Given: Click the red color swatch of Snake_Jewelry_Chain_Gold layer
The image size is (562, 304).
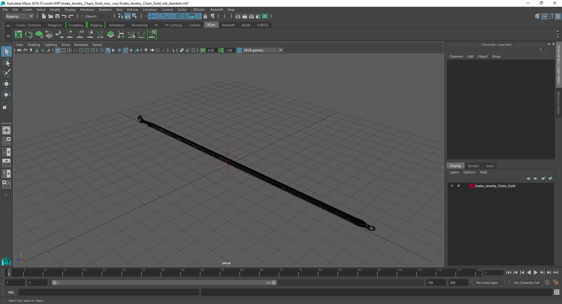Looking at the screenshot, I should 471,186.
